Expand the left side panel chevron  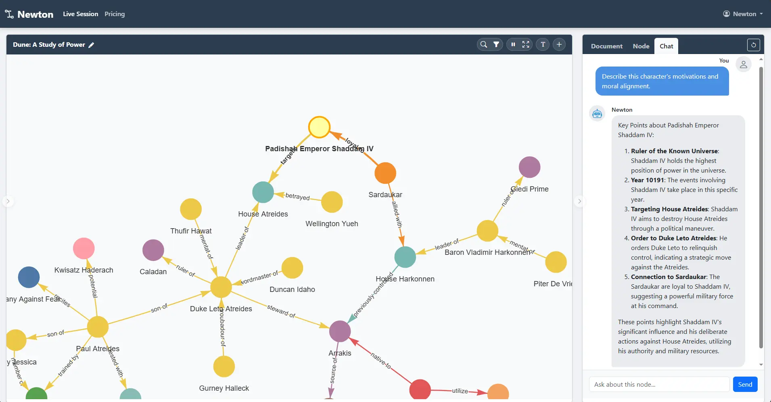tap(8, 201)
